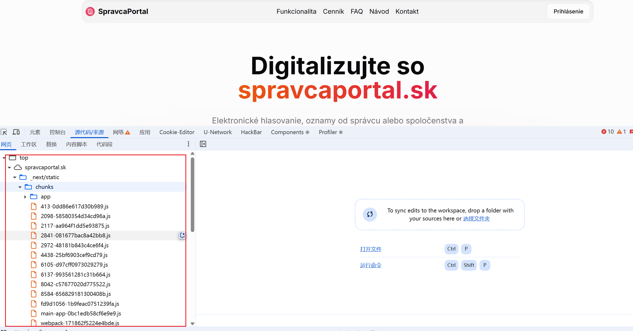Switch to the 代码段 Snippets subtab
The image size is (633, 331).
(x=104, y=144)
